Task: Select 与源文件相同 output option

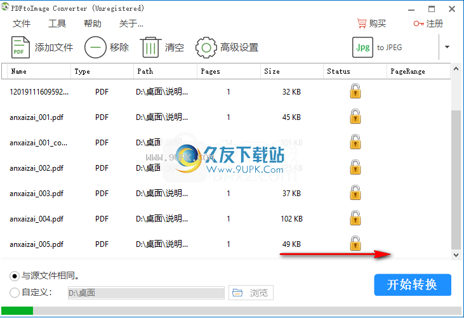Action: tap(15, 276)
